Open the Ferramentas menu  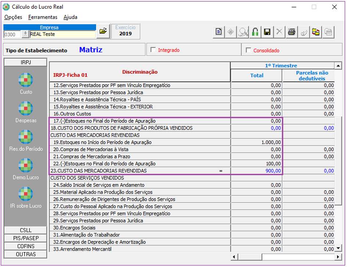click(x=43, y=17)
